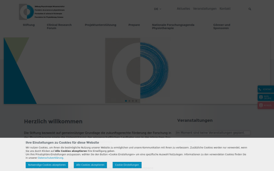This screenshot has height=171, width=274.
Task: Click Alle Cookies akzeptieren button
Action: point(90,165)
